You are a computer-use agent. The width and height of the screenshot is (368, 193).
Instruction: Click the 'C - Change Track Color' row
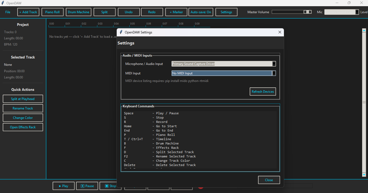(x=157, y=161)
